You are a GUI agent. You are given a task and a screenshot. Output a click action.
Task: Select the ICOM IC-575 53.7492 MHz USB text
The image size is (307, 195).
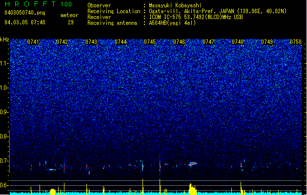coord(196,17)
